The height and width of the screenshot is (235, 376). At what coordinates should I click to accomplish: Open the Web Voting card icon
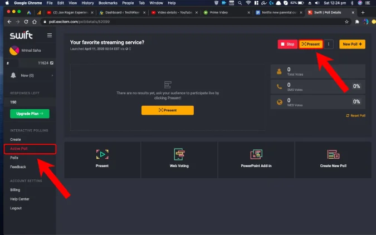[x=179, y=154]
